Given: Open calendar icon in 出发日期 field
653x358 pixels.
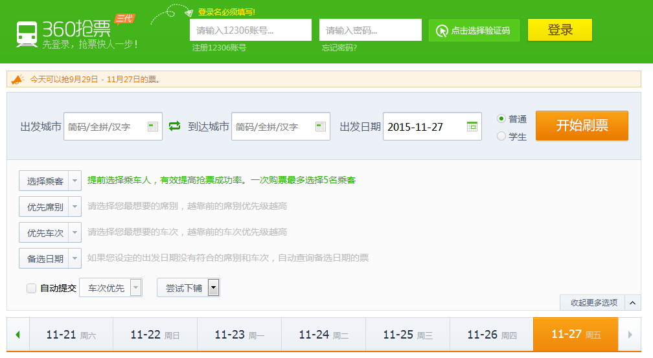Looking at the screenshot, I should (472, 126).
